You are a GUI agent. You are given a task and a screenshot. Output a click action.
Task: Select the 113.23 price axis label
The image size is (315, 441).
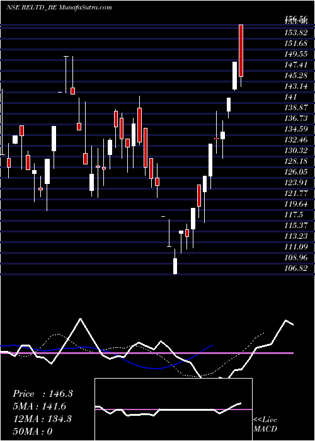(295, 236)
